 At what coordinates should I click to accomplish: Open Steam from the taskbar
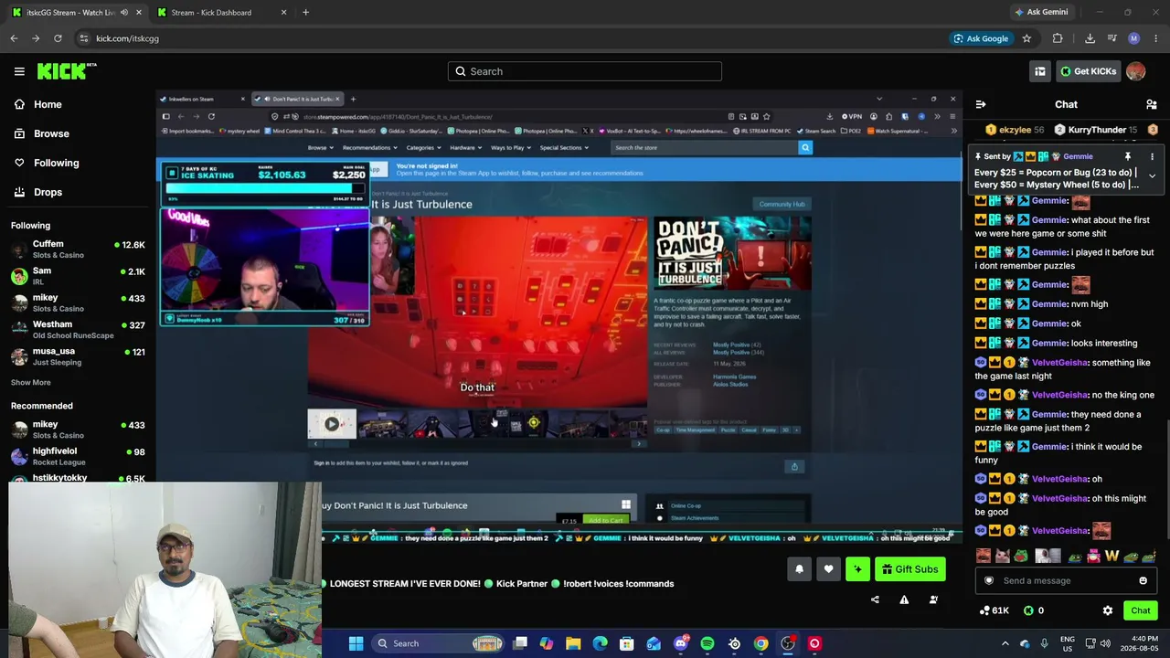(734, 643)
